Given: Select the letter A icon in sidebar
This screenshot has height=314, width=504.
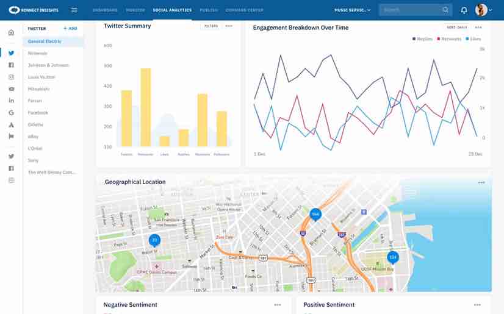Looking at the screenshot, I should (x=11, y=125).
